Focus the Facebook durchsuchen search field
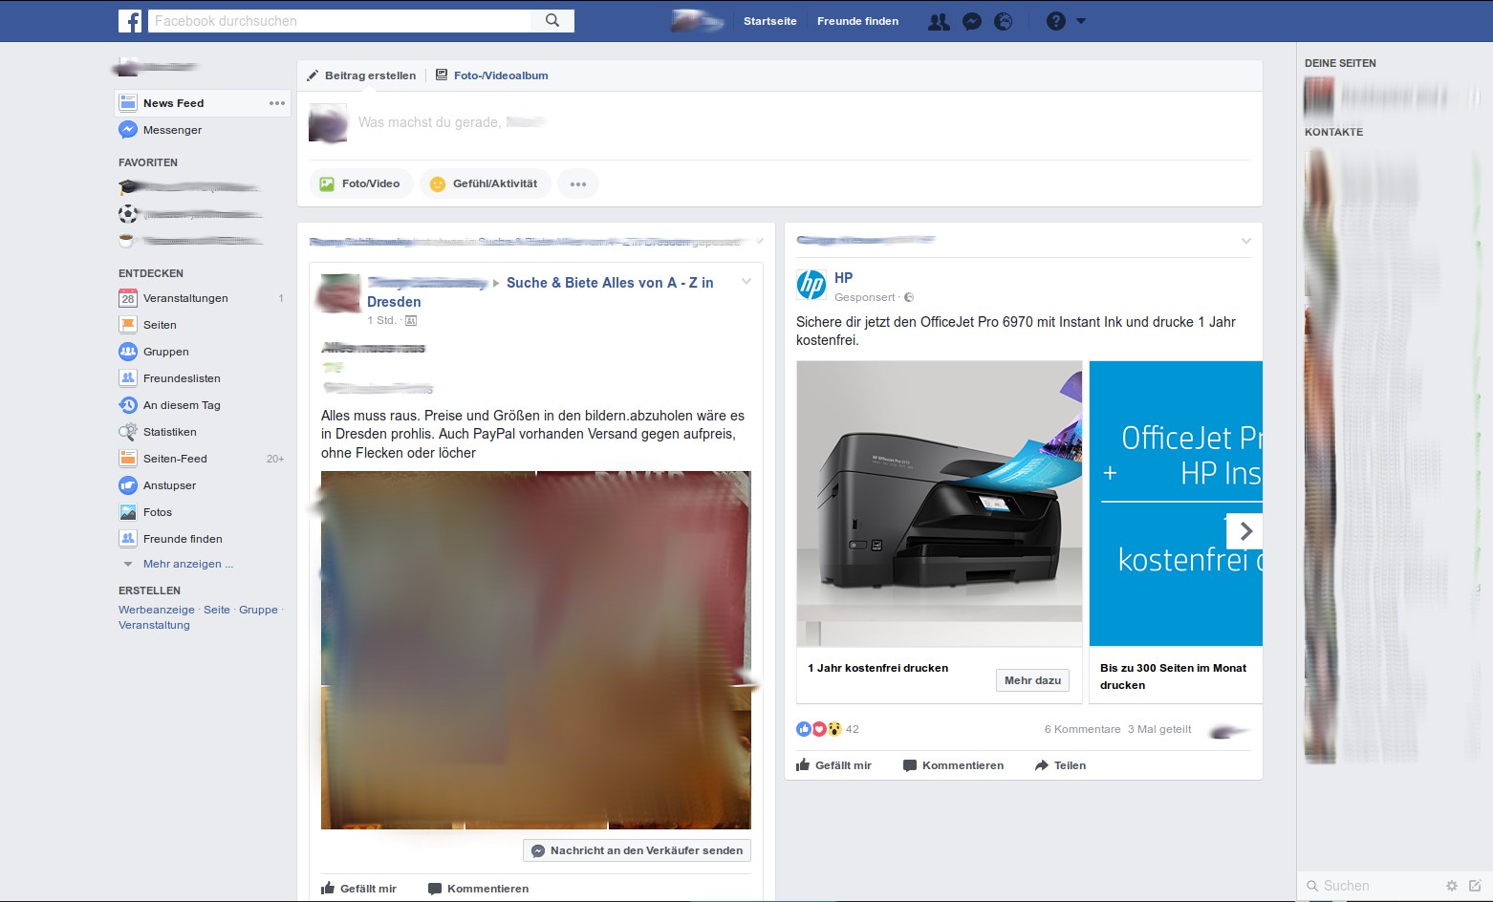This screenshot has height=902, width=1493. (x=339, y=21)
